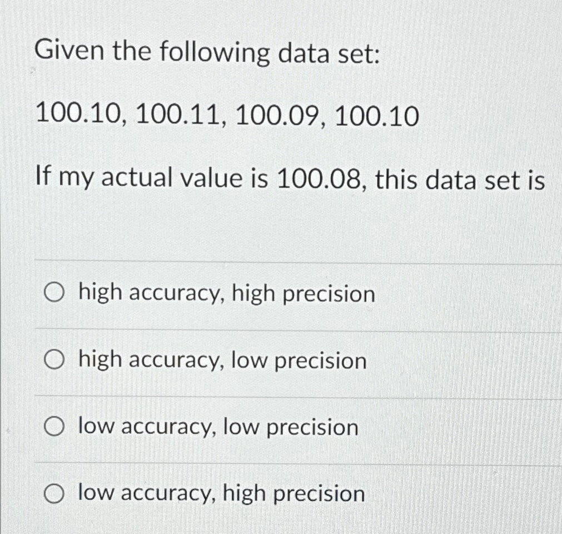Click the 'low accuracy, high precision' answer text

coord(220,493)
